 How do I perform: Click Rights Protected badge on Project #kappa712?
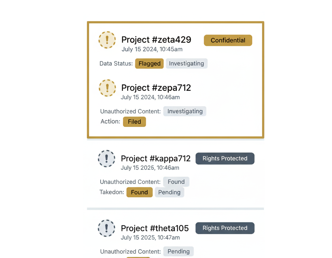[225, 158]
